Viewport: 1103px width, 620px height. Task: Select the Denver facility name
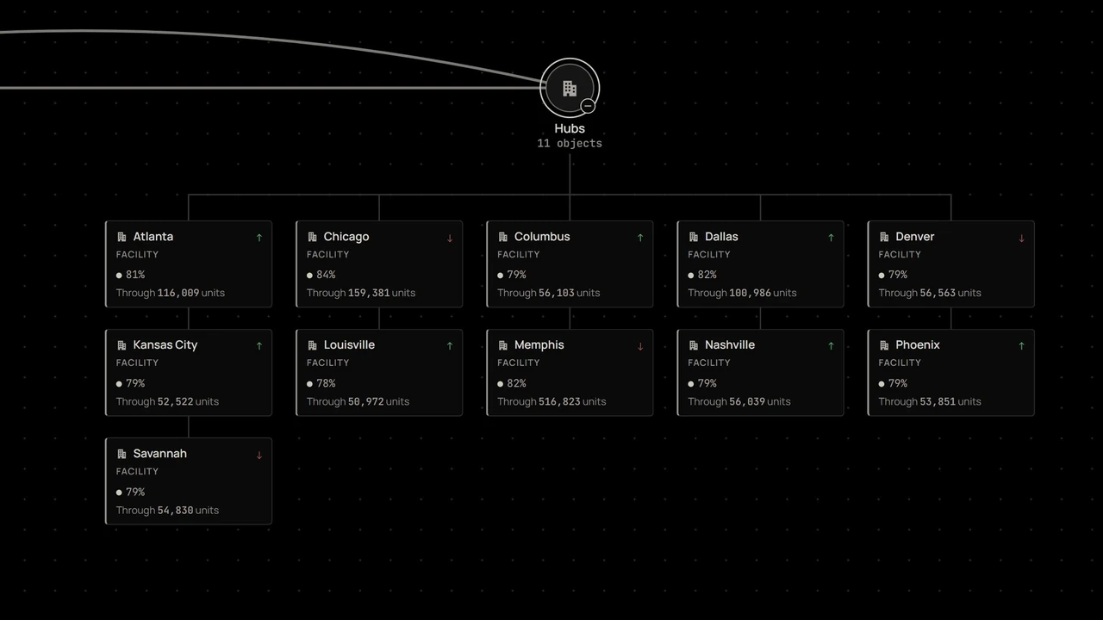click(915, 237)
